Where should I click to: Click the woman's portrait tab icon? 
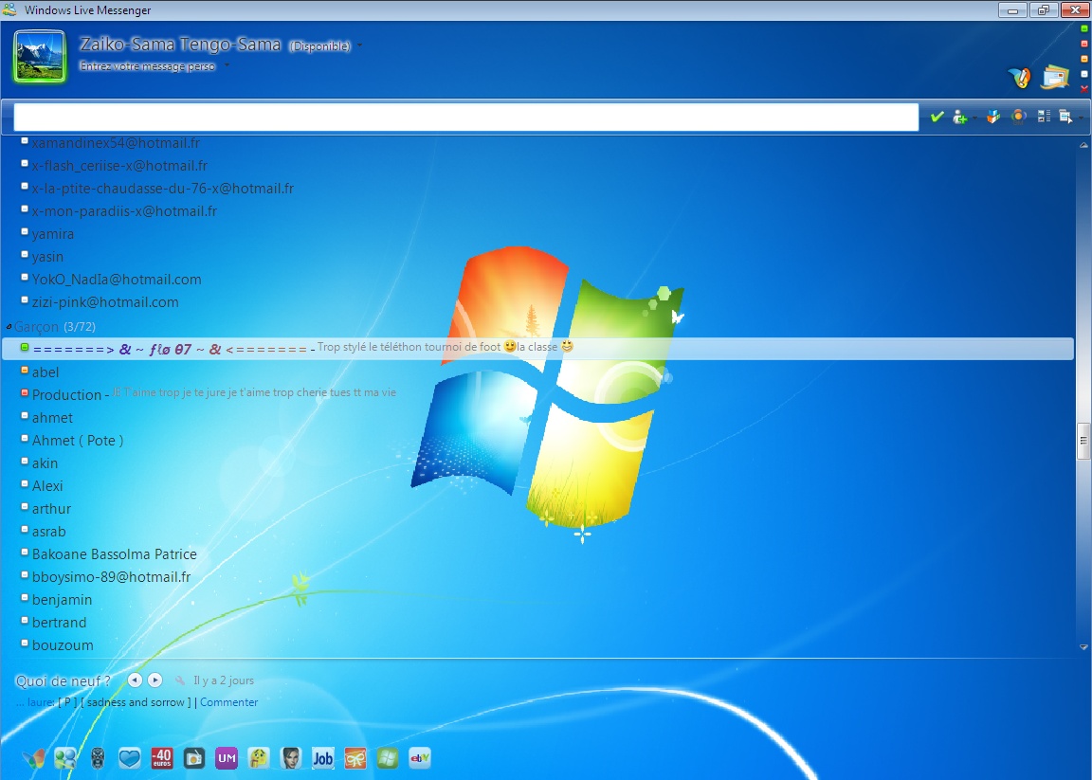tap(290, 757)
